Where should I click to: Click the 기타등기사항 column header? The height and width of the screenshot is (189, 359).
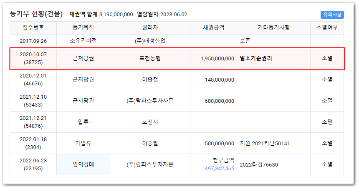(x=273, y=28)
